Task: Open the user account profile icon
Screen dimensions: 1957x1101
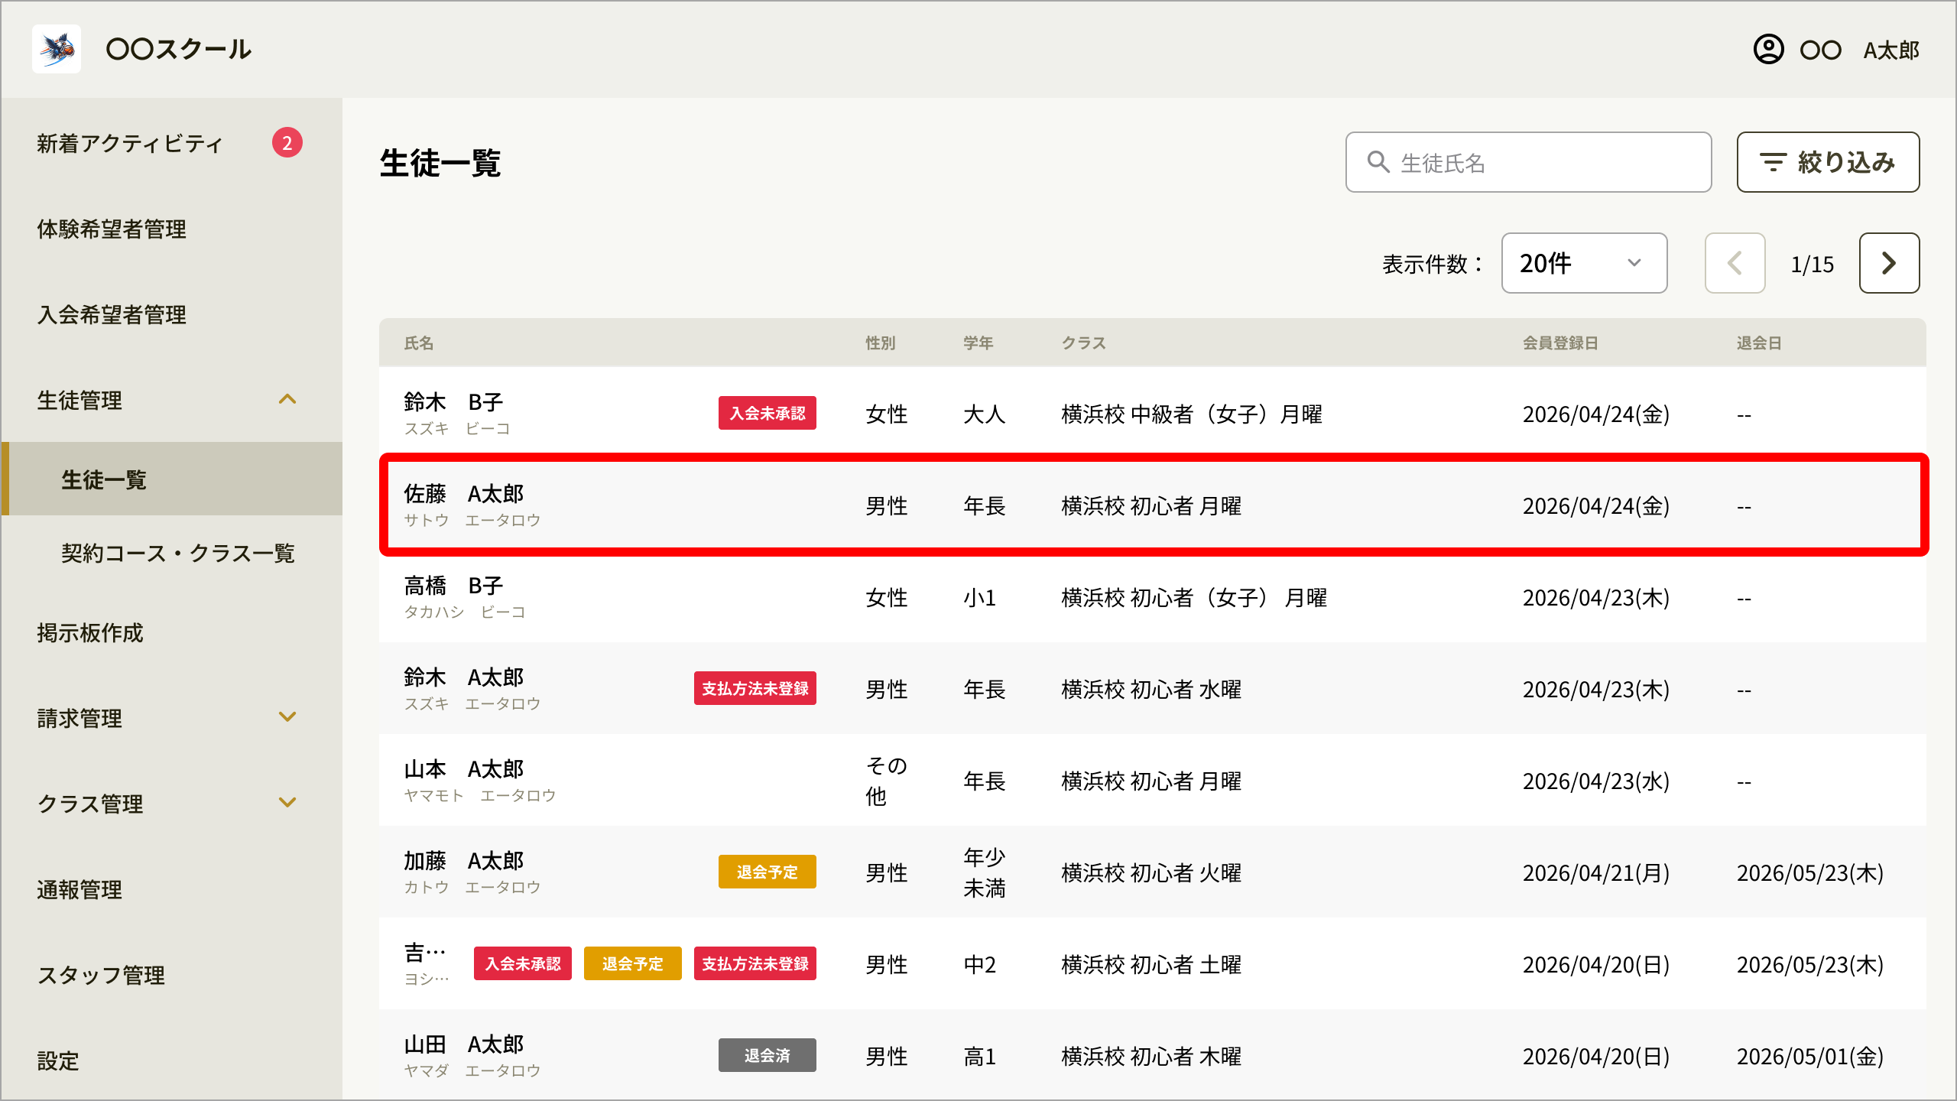Action: click(1768, 50)
